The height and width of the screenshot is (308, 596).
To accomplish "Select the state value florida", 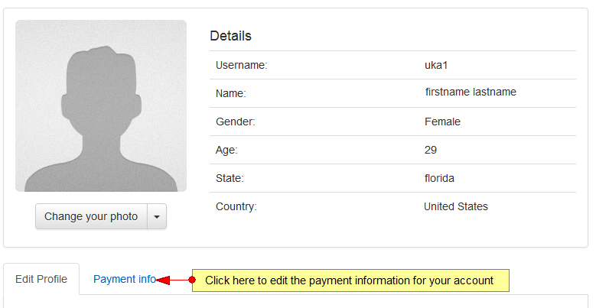I will [x=439, y=178].
